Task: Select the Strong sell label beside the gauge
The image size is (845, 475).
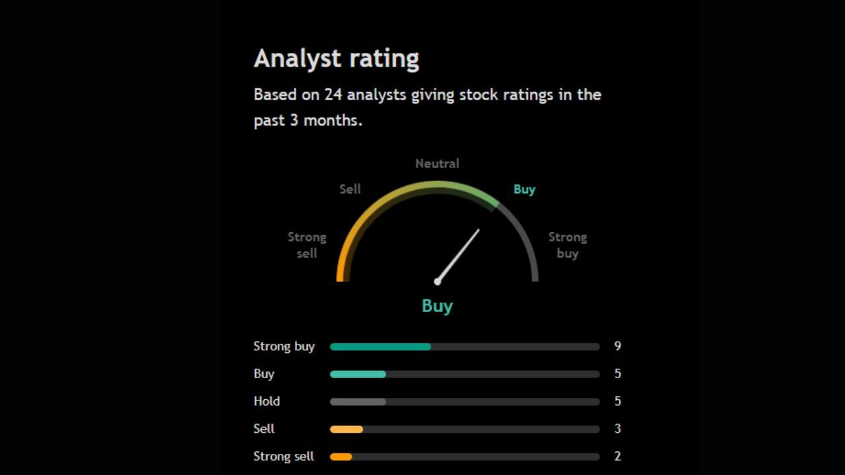Action: [307, 245]
